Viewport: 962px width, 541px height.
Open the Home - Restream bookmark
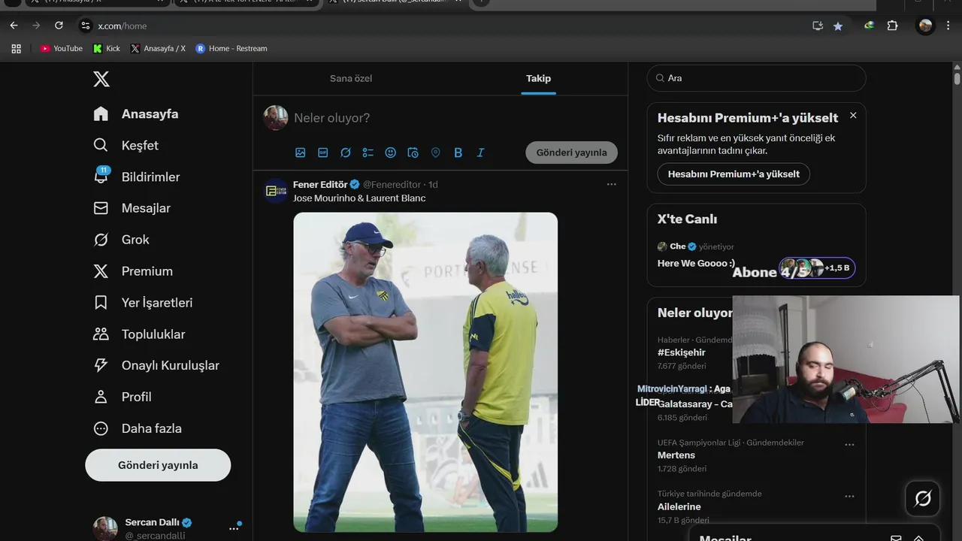[x=231, y=48]
